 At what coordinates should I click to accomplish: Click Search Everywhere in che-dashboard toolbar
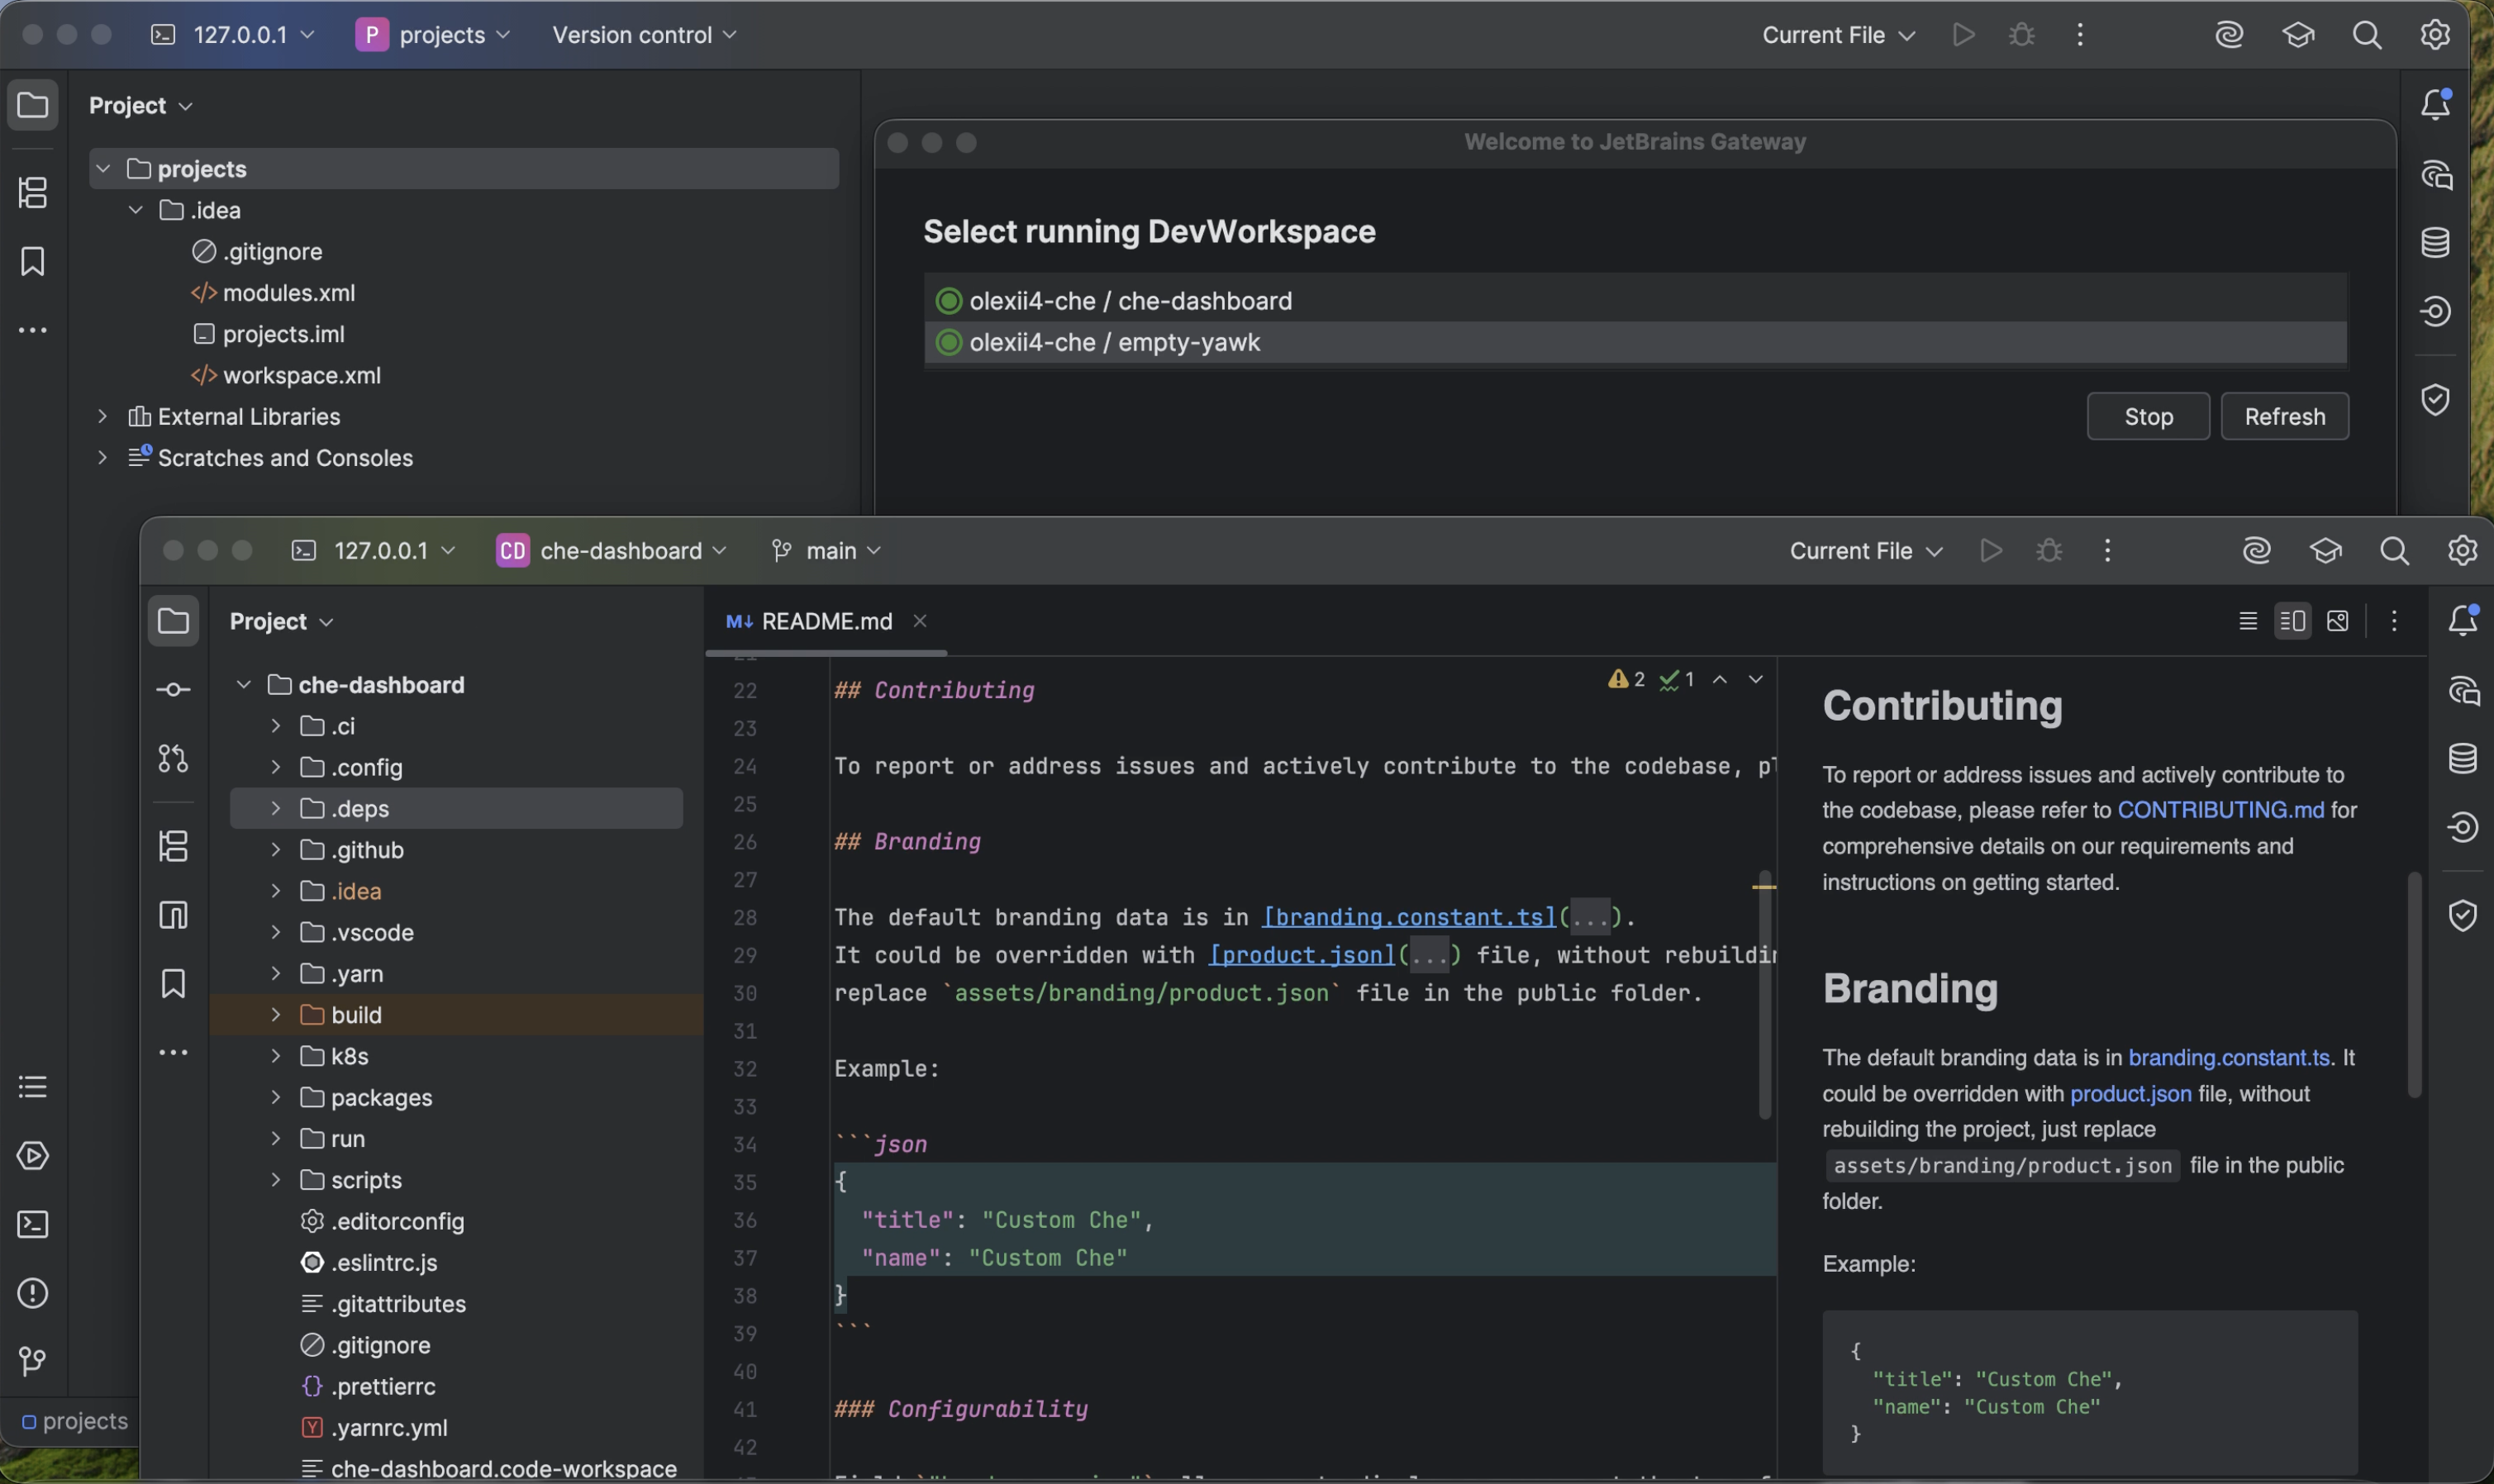2394,551
